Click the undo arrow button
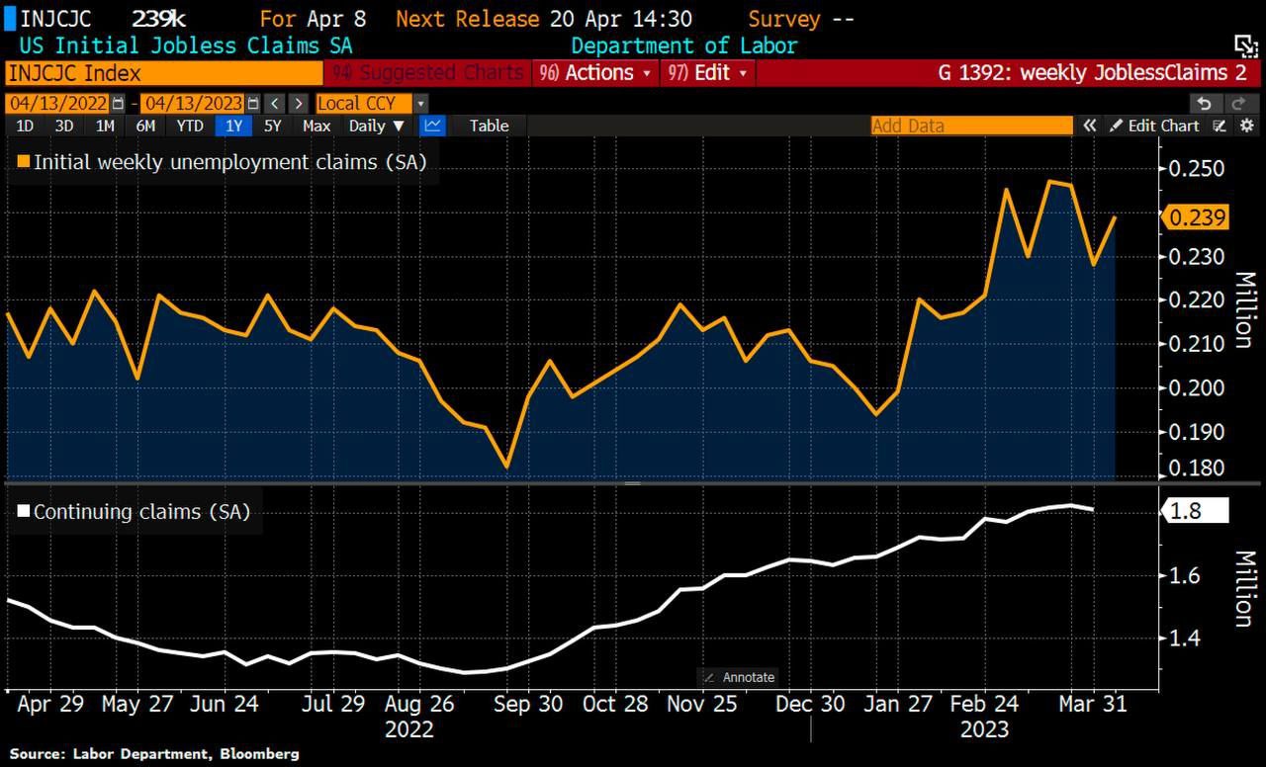Image resolution: width=1266 pixels, height=767 pixels. point(1204,104)
